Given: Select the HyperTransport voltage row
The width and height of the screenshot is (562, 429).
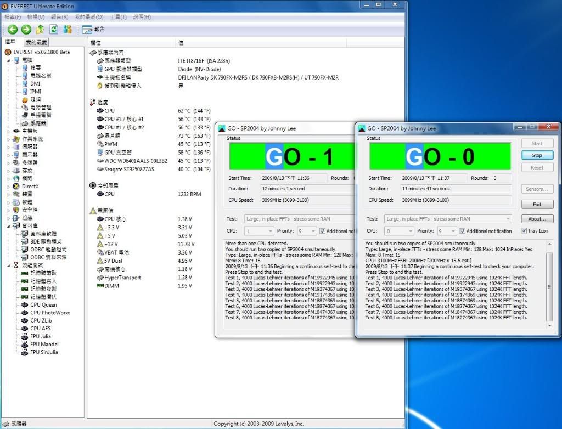Looking at the screenshot, I should tap(122, 278).
